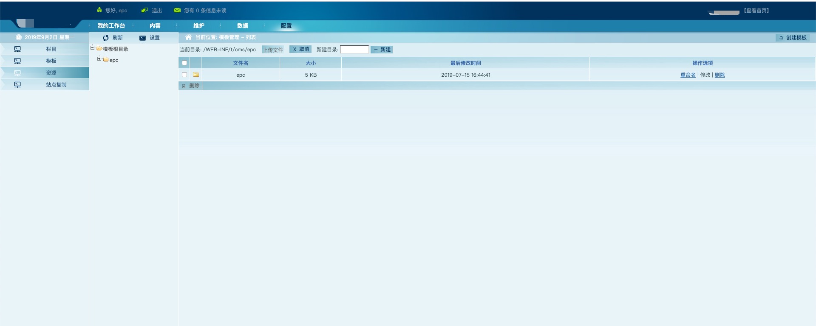Click the 当前目录 path text /WEB-INF/t/cms/epc

click(229, 50)
